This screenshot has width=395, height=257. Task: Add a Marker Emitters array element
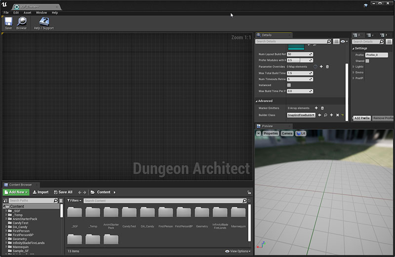(316, 108)
